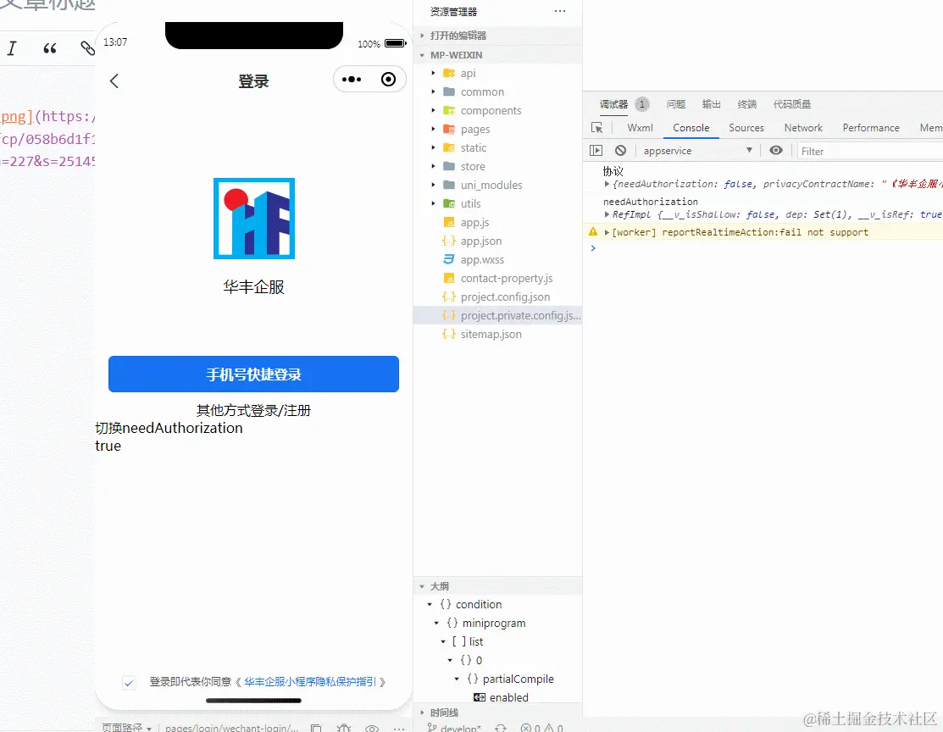This screenshot has width=943, height=732.
Task: Click the 手机号快捷登录 button
Action: pyautogui.click(x=253, y=374)
